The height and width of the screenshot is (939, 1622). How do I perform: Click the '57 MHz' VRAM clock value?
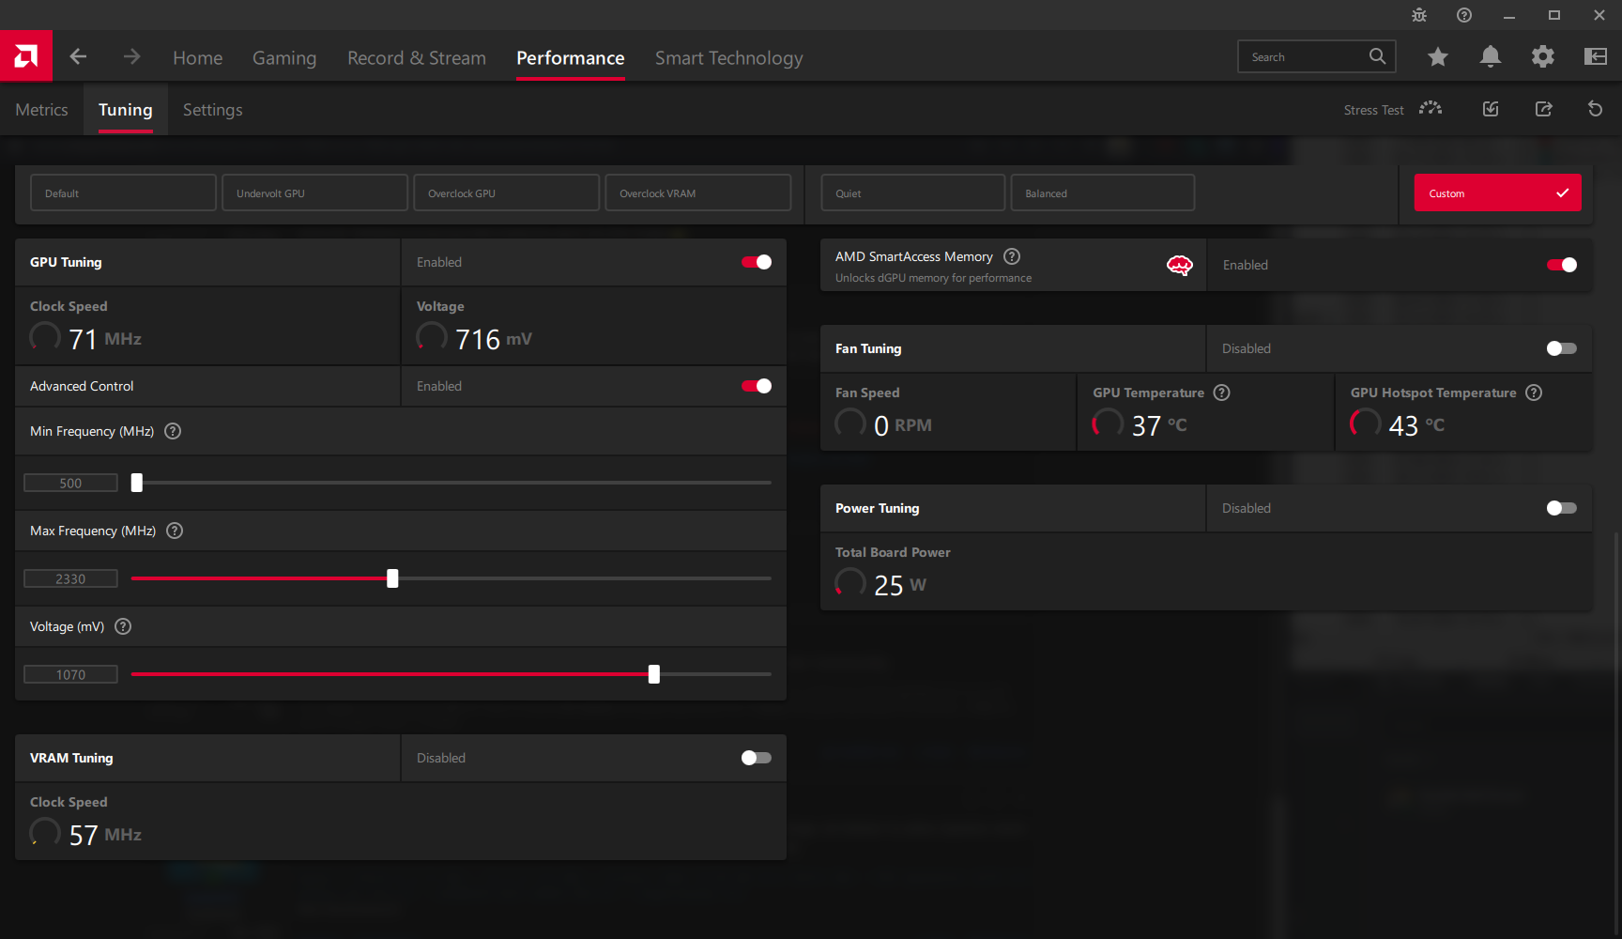click(x=105, y=834)
